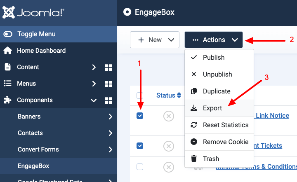Select Publish from Actions menu

point(219,58)
